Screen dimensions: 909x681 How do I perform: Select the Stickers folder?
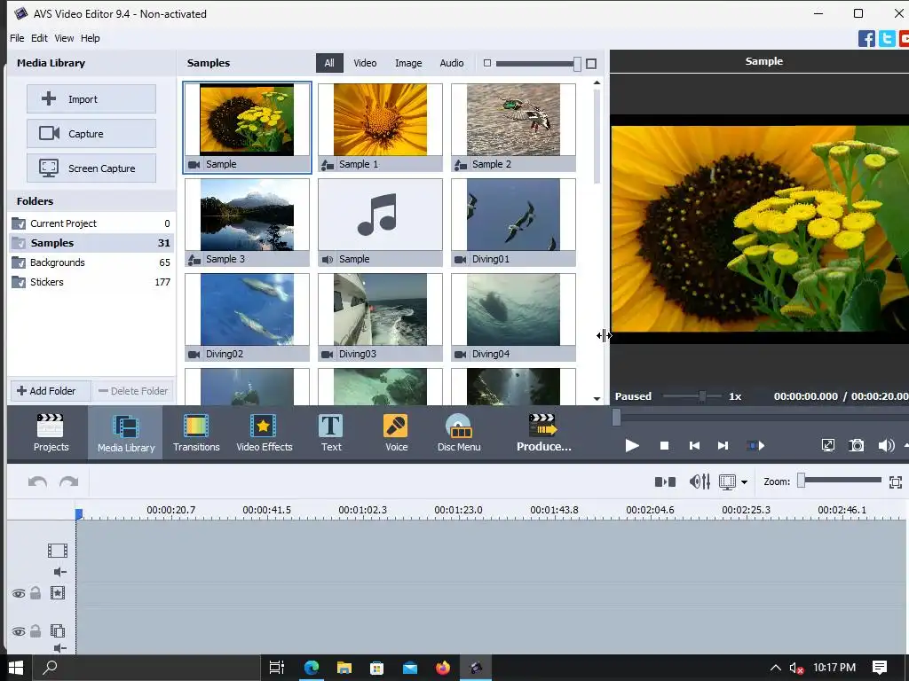point(91,282)
